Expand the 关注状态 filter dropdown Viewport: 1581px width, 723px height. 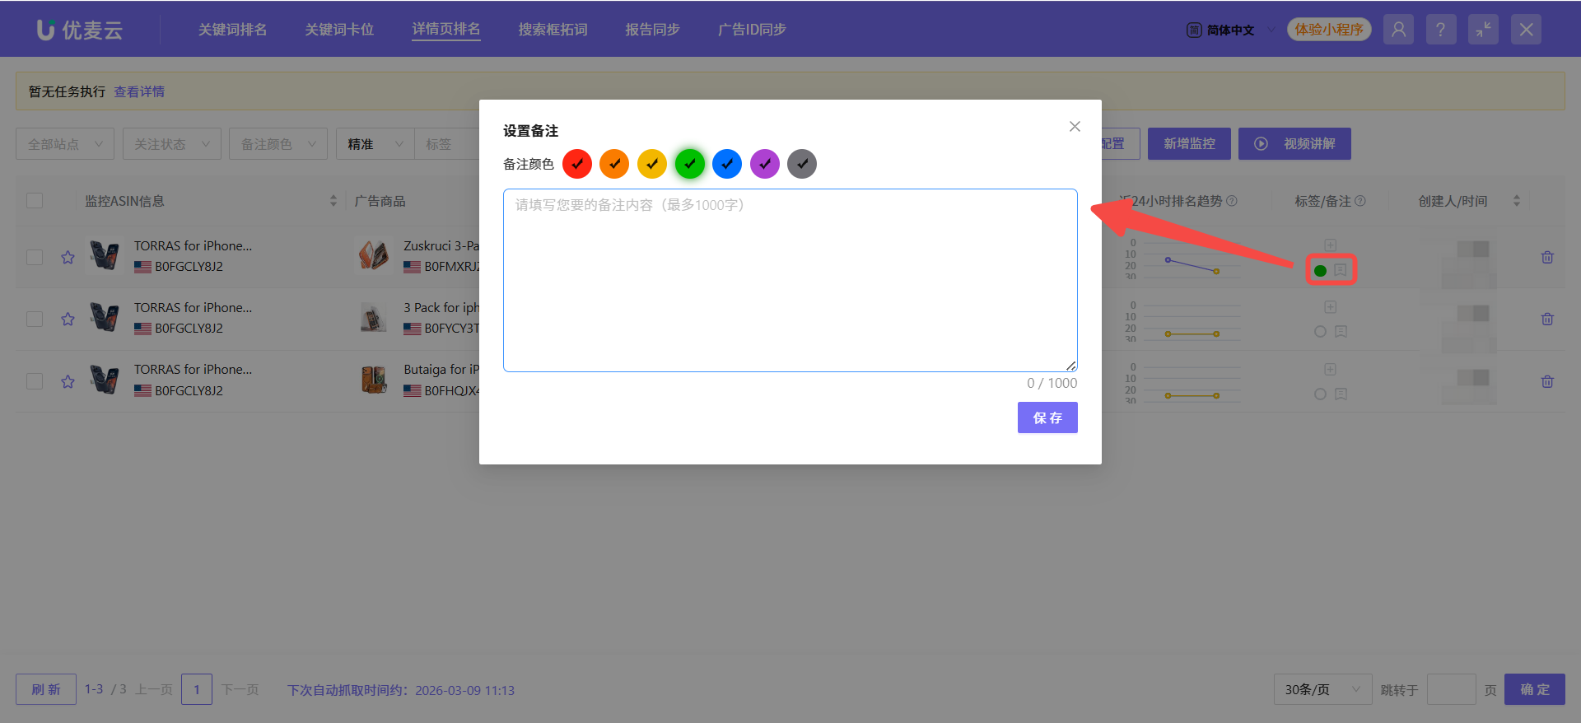[x=171, y=144]
